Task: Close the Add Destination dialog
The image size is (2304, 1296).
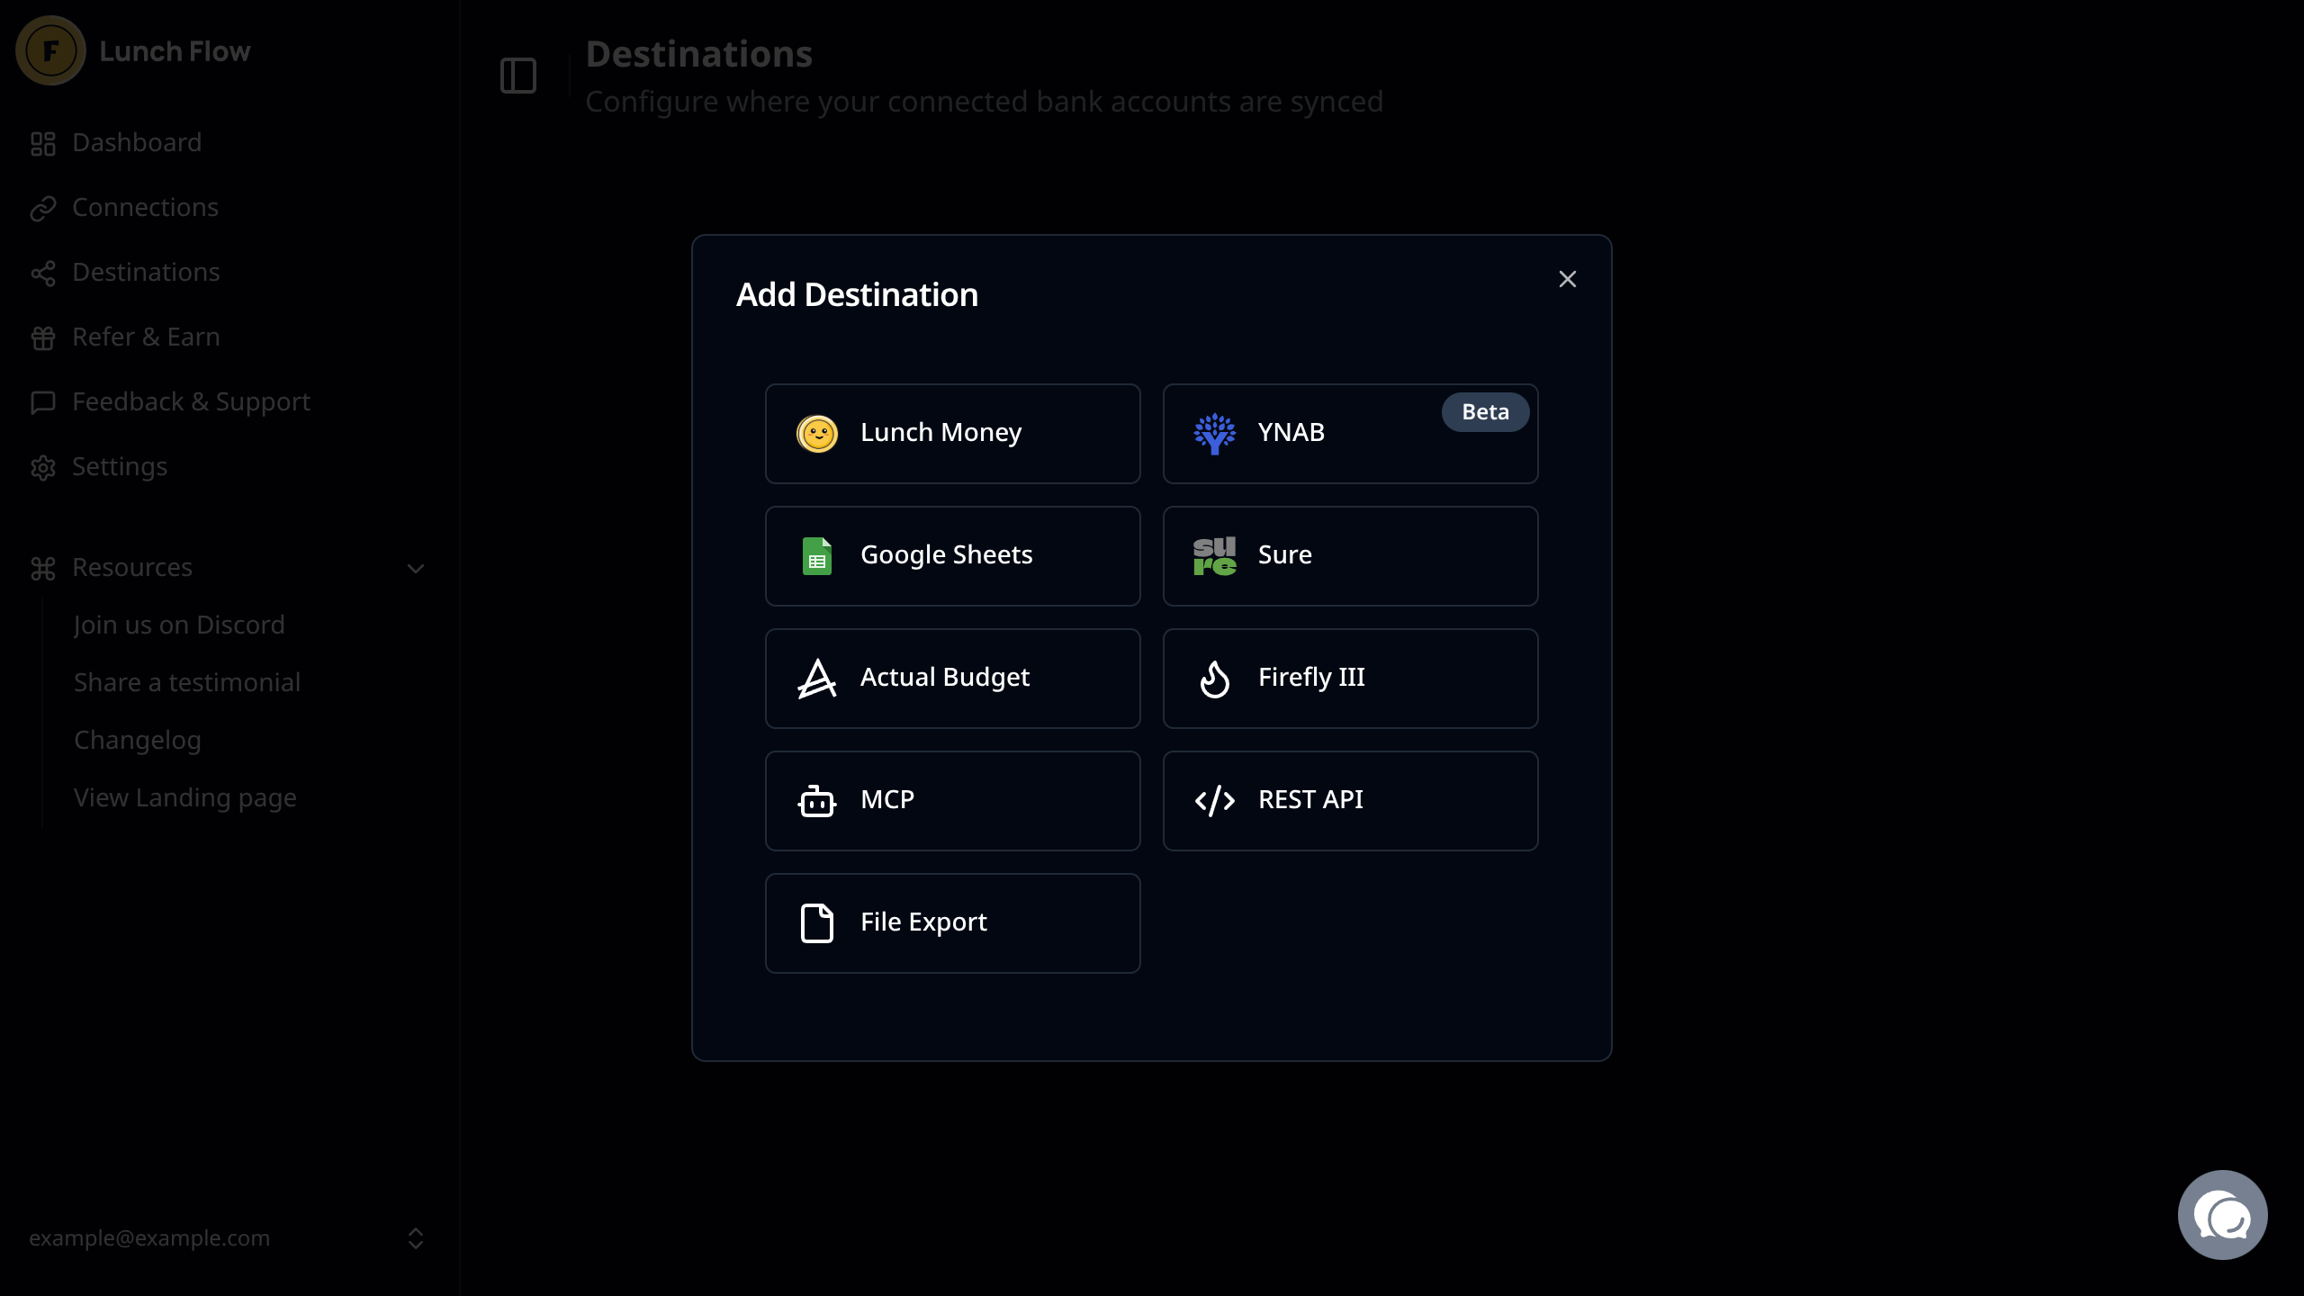Action: (x=1568, y=279)
